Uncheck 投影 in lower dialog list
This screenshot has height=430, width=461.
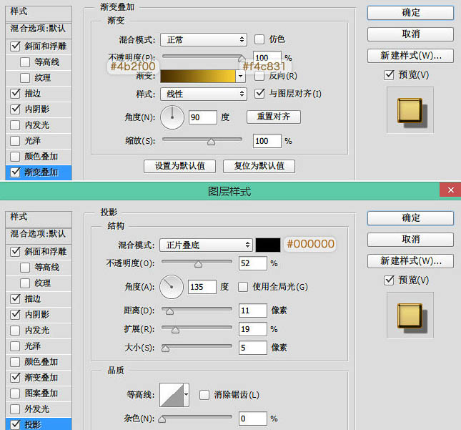[x=15, y=425]
